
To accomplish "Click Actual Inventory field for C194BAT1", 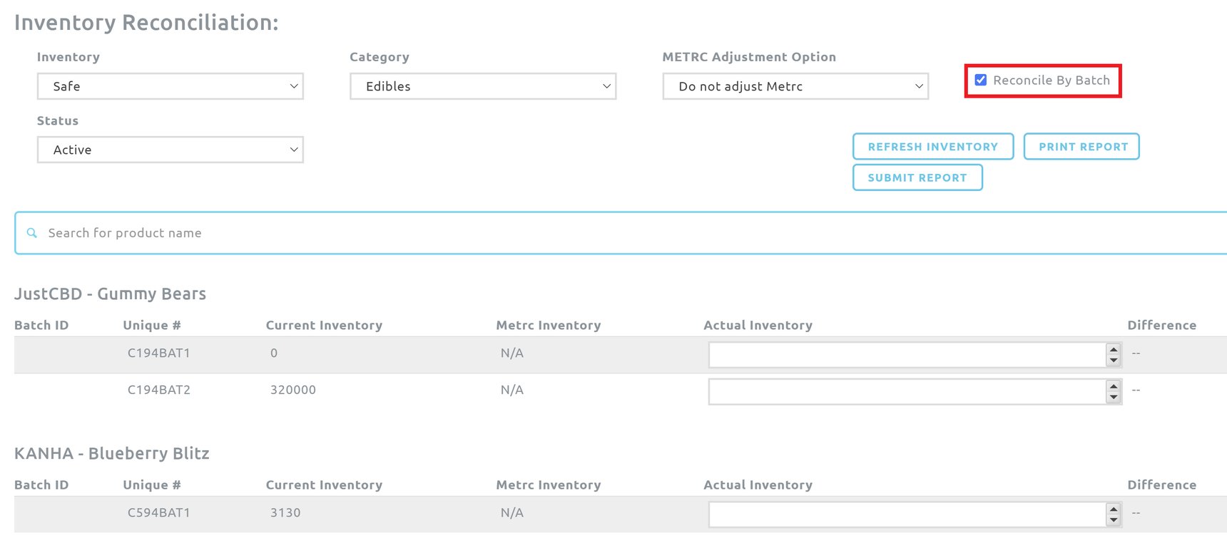I will tap(906, 355).
